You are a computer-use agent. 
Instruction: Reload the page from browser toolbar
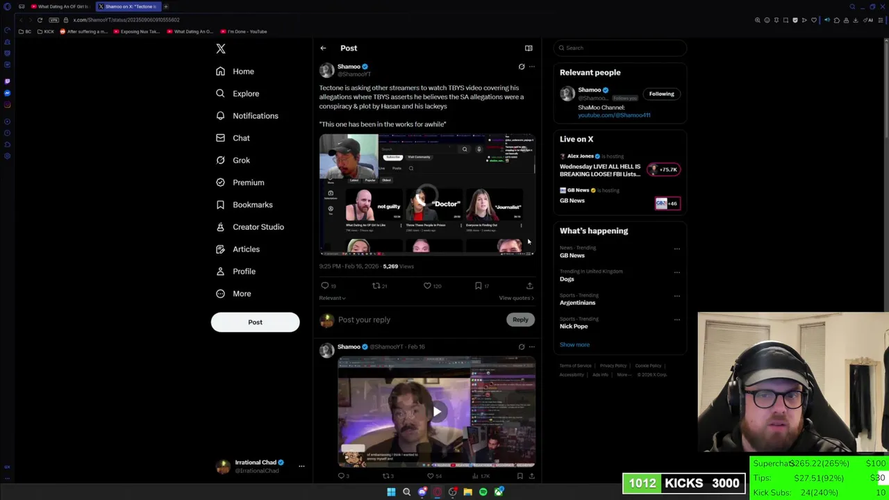[x=40, y=20]
